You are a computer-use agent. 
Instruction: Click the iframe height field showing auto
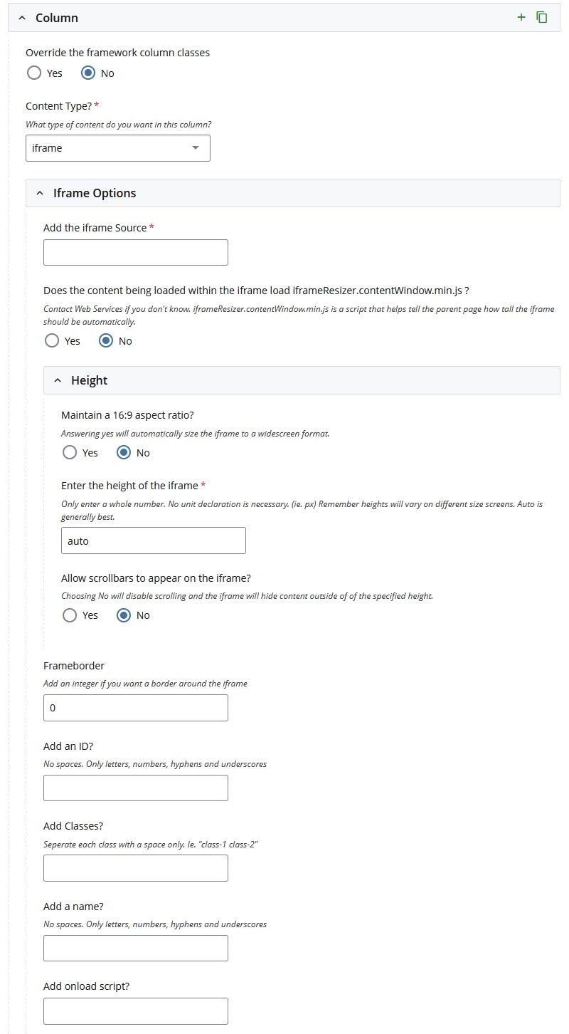(x=153, y=540)
